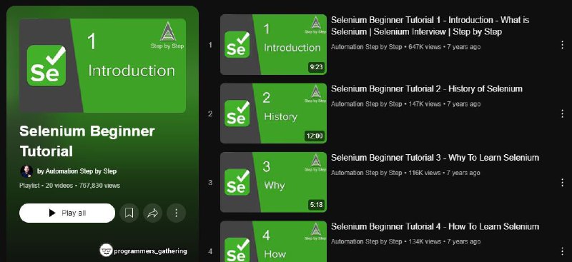
Task: Click 'Playlist • 20 videos • 767,830 views' text
Action: 69,186
